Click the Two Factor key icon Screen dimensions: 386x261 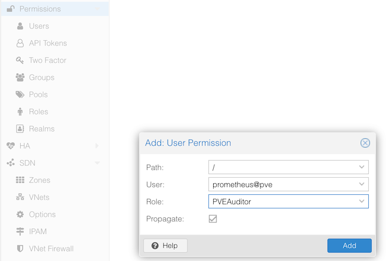(x=20, y=60)
